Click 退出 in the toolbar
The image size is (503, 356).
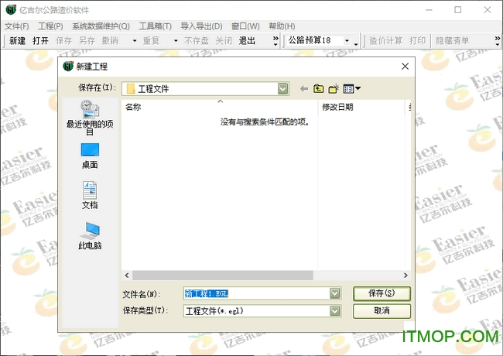pos(247,41)
